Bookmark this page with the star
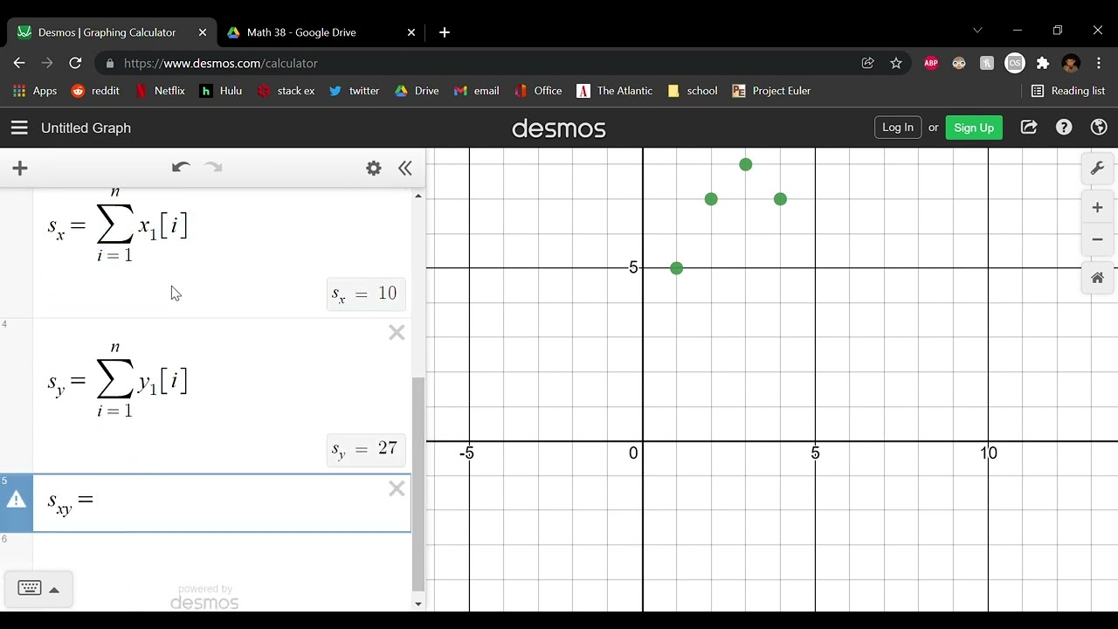The height and width of the screenshot is (629, 1118). (x=896, y=63)
